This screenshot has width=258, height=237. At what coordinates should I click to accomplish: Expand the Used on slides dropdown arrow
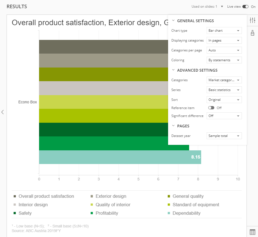(x=222, y=7)
